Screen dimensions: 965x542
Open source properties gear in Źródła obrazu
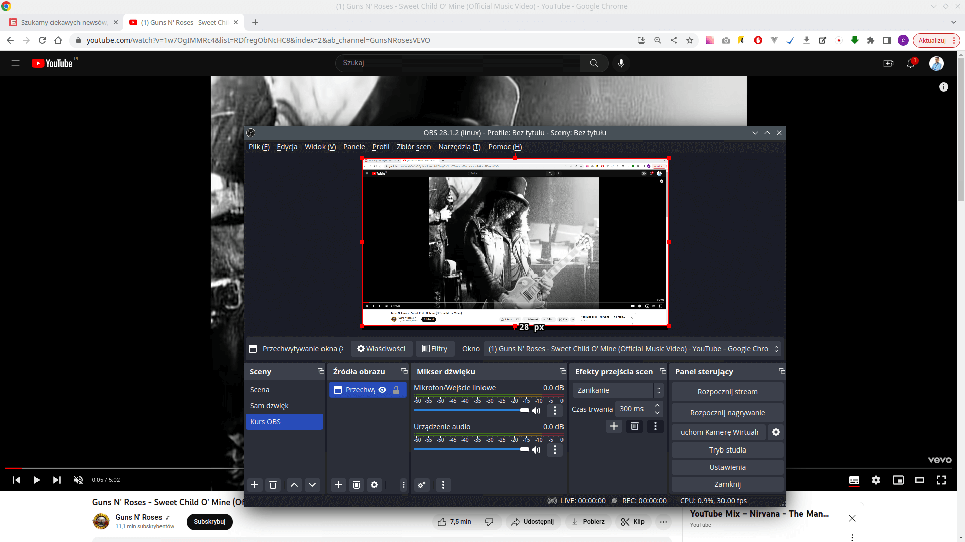[x=374, y=485]
